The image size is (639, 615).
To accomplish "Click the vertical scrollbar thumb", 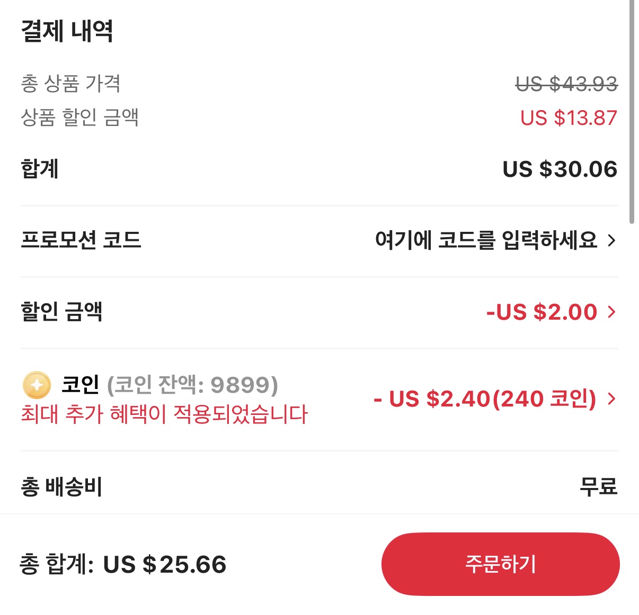I will 632,111.
